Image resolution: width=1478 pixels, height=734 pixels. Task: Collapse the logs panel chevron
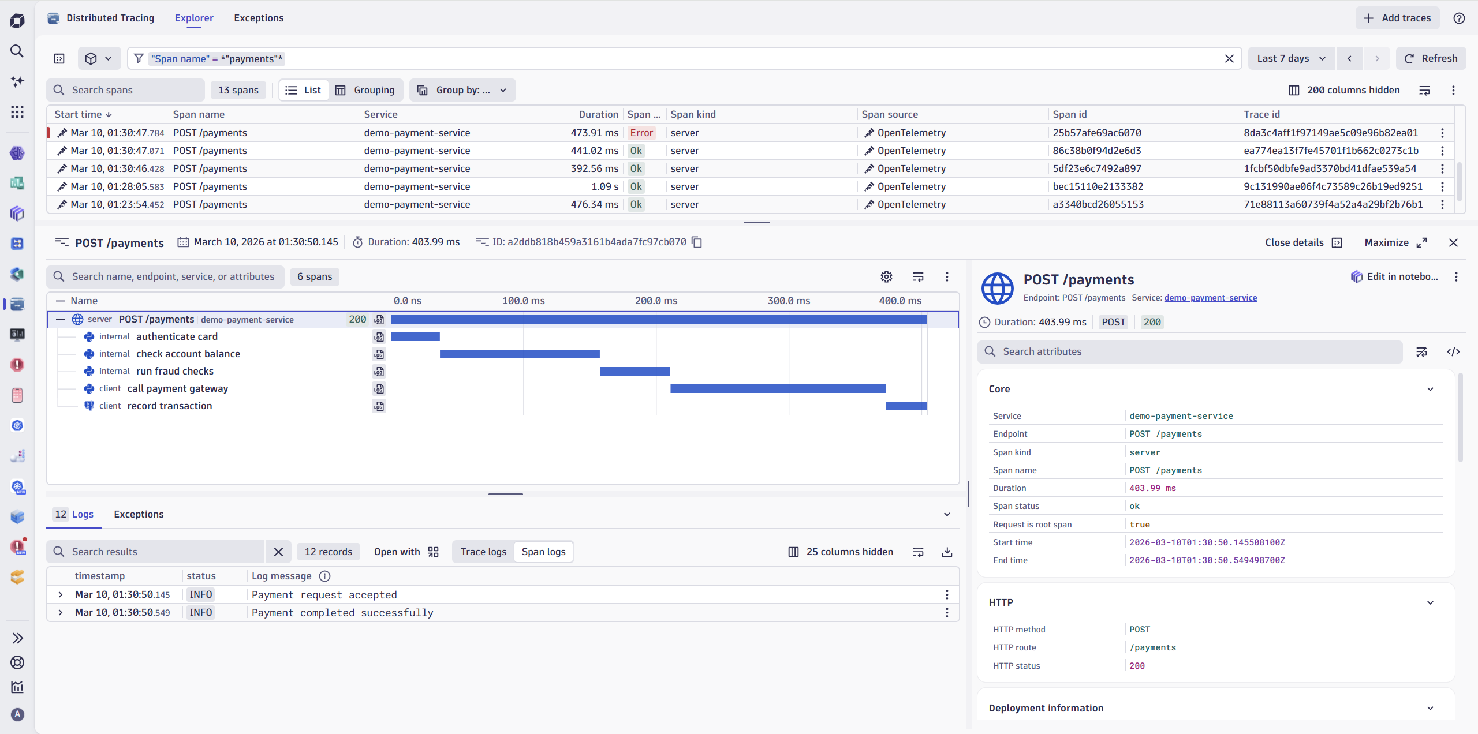click(x=947, y=514)
